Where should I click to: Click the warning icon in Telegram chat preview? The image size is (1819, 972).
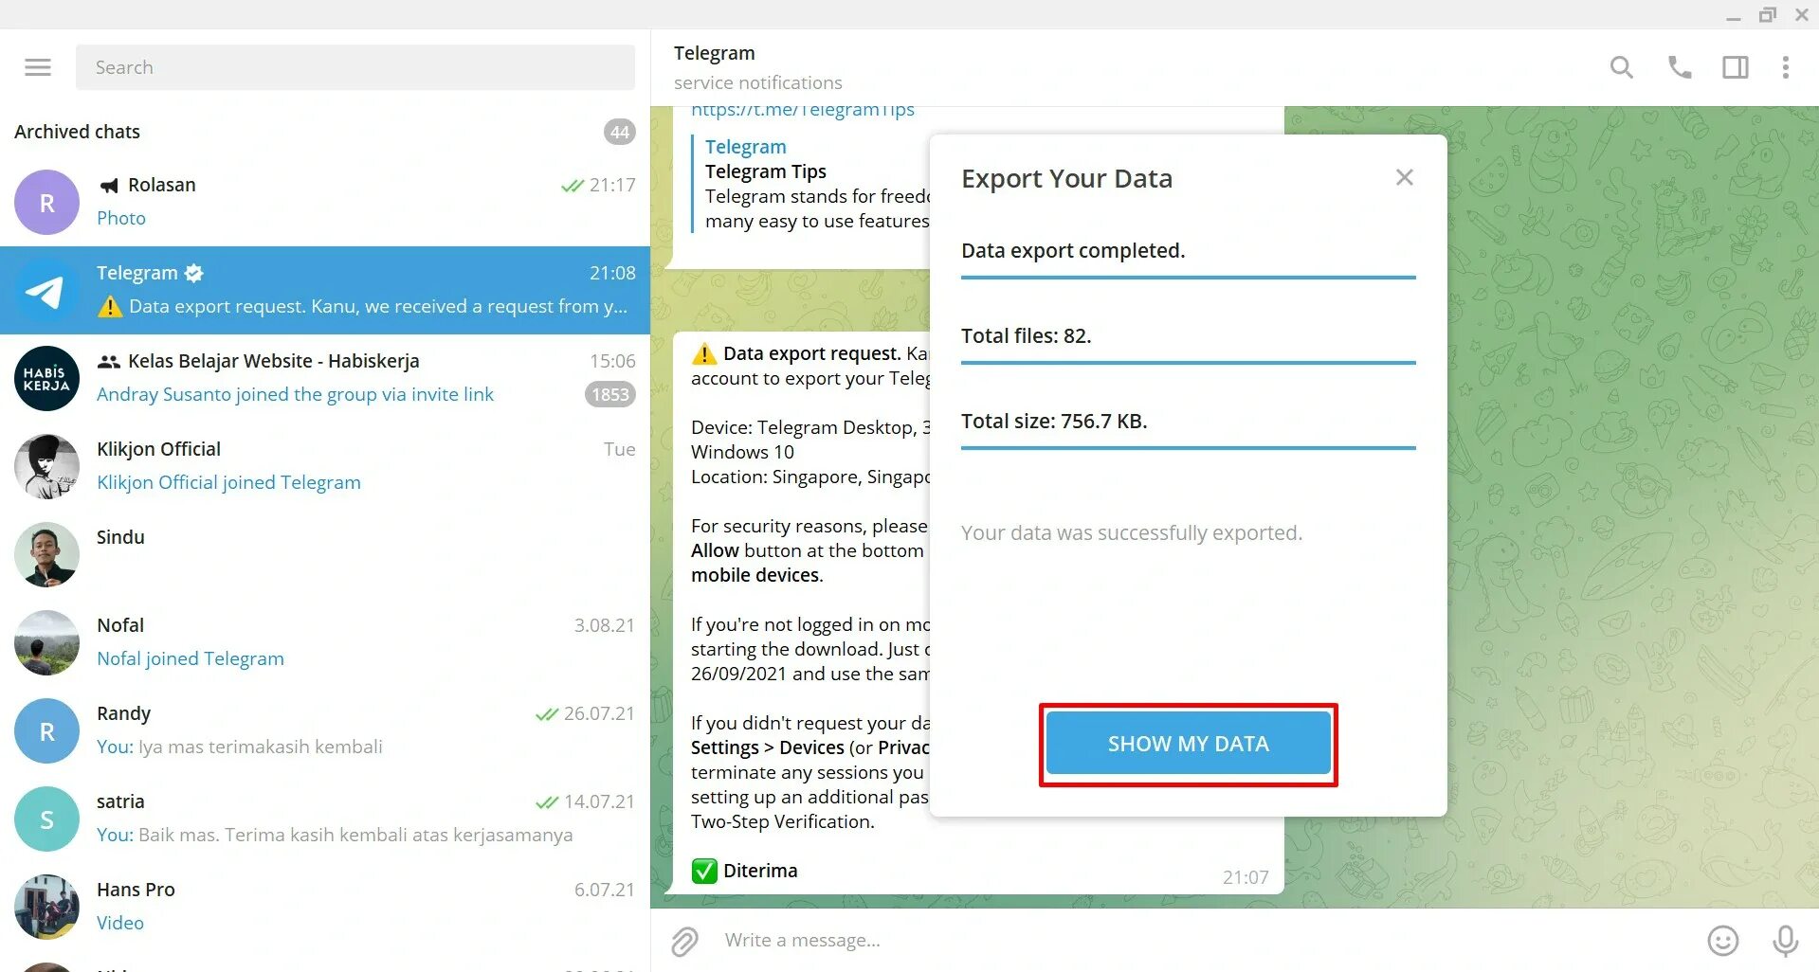tap(110, 306)
